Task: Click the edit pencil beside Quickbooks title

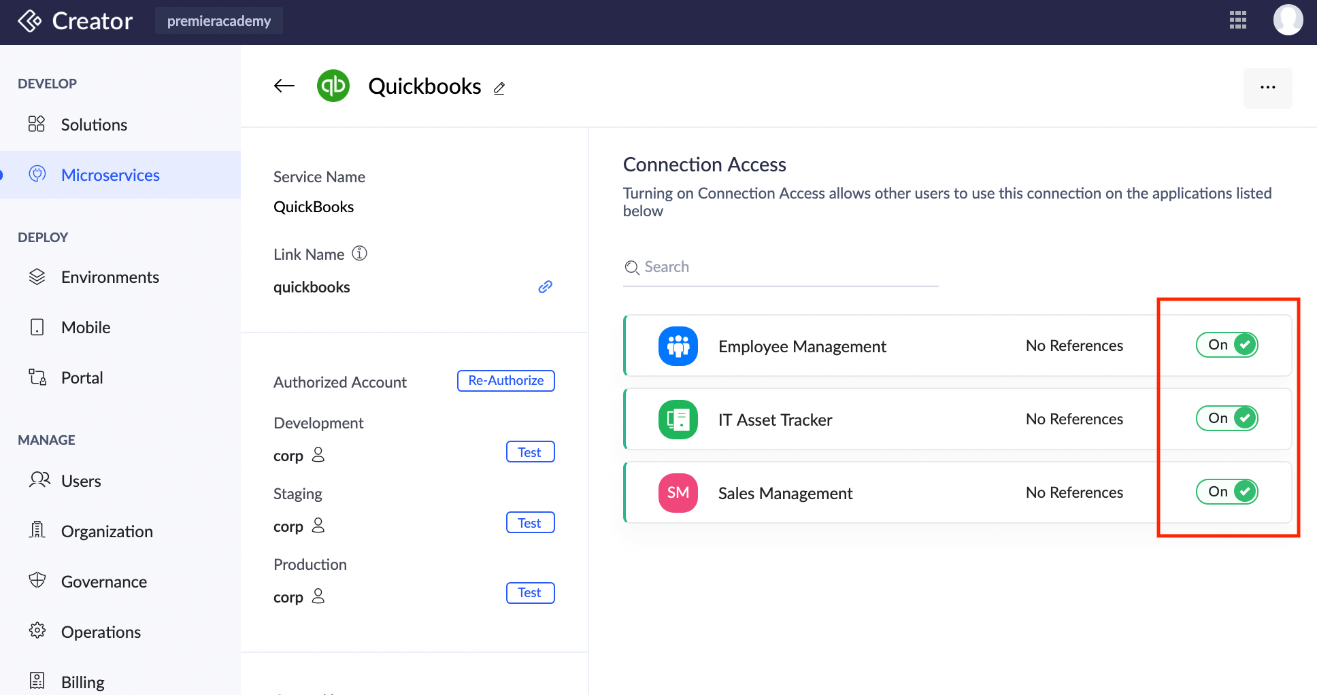Action: coord(499,88)
